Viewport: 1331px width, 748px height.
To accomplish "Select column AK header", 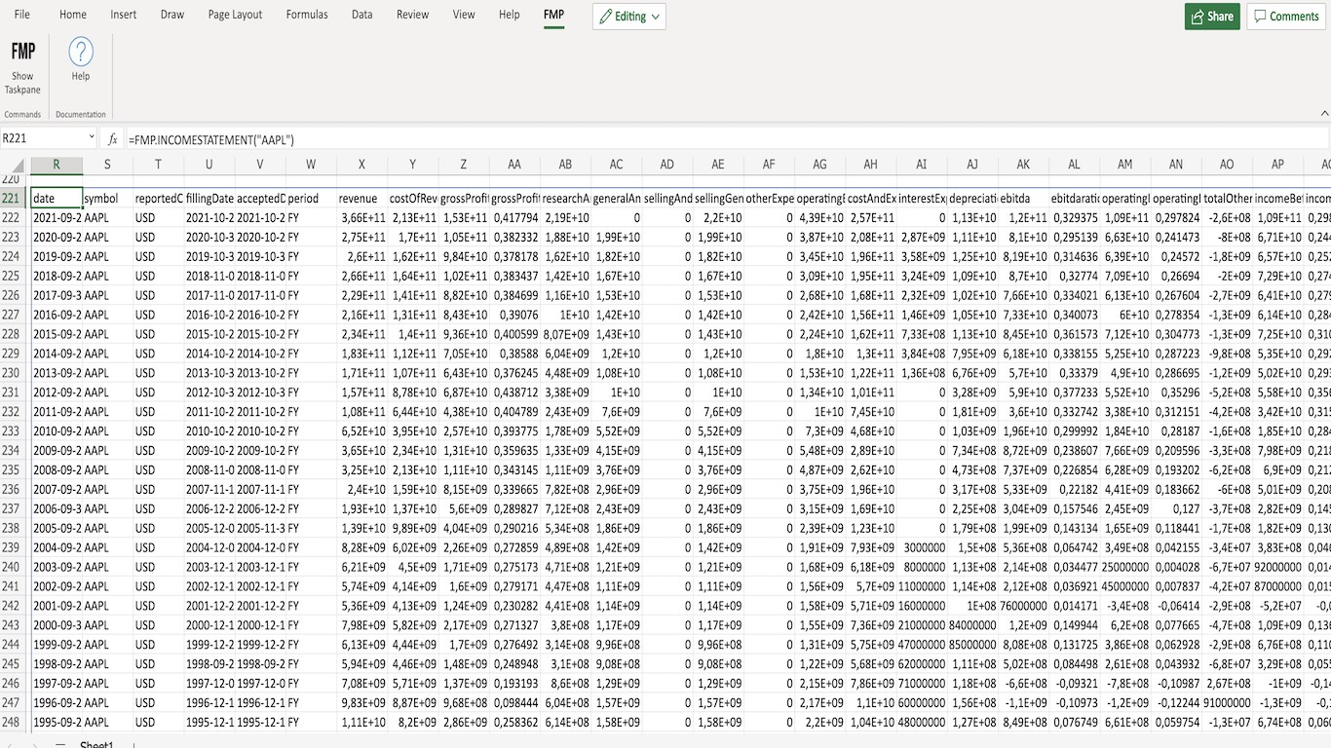I will tap(1023, 165).
